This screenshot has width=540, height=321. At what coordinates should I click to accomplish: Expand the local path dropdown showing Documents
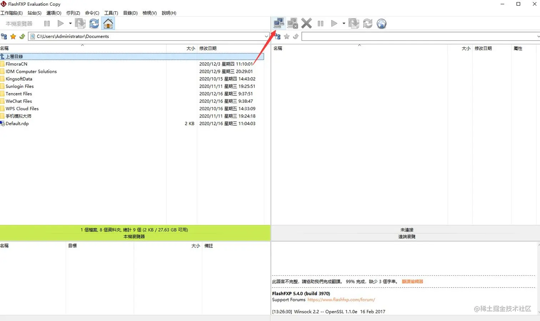pyautogui.click(x=266, y=36)
